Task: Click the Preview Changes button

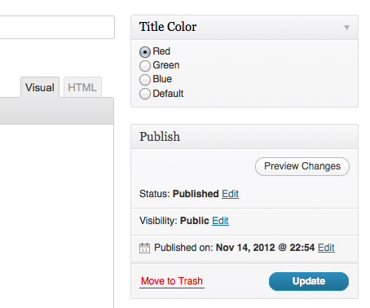Action: coord(302,166)
